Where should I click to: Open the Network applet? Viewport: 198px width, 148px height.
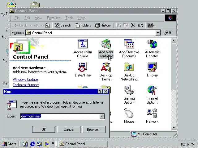[x=152, y=116]
